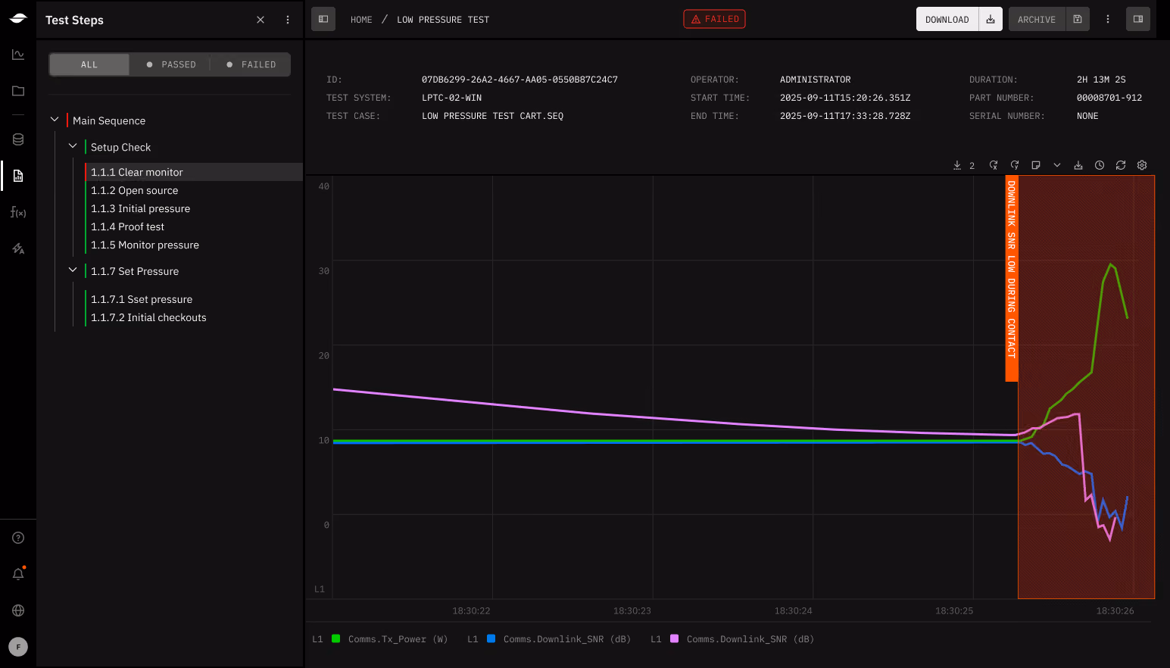Image resolution: width=1170 pixels, height=668 pixels.
Task: Go to HOME breadcrumb
Action: (361, 20)
